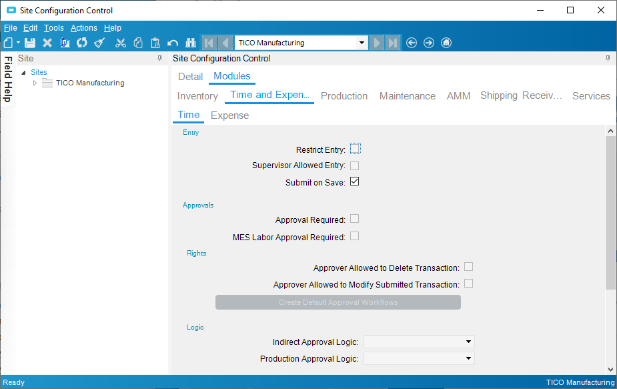Click the scrollbar up arrow

coord(610,131)
